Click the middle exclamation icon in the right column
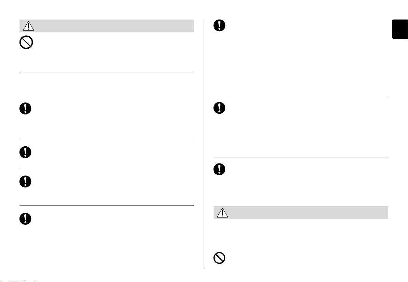 219,108
